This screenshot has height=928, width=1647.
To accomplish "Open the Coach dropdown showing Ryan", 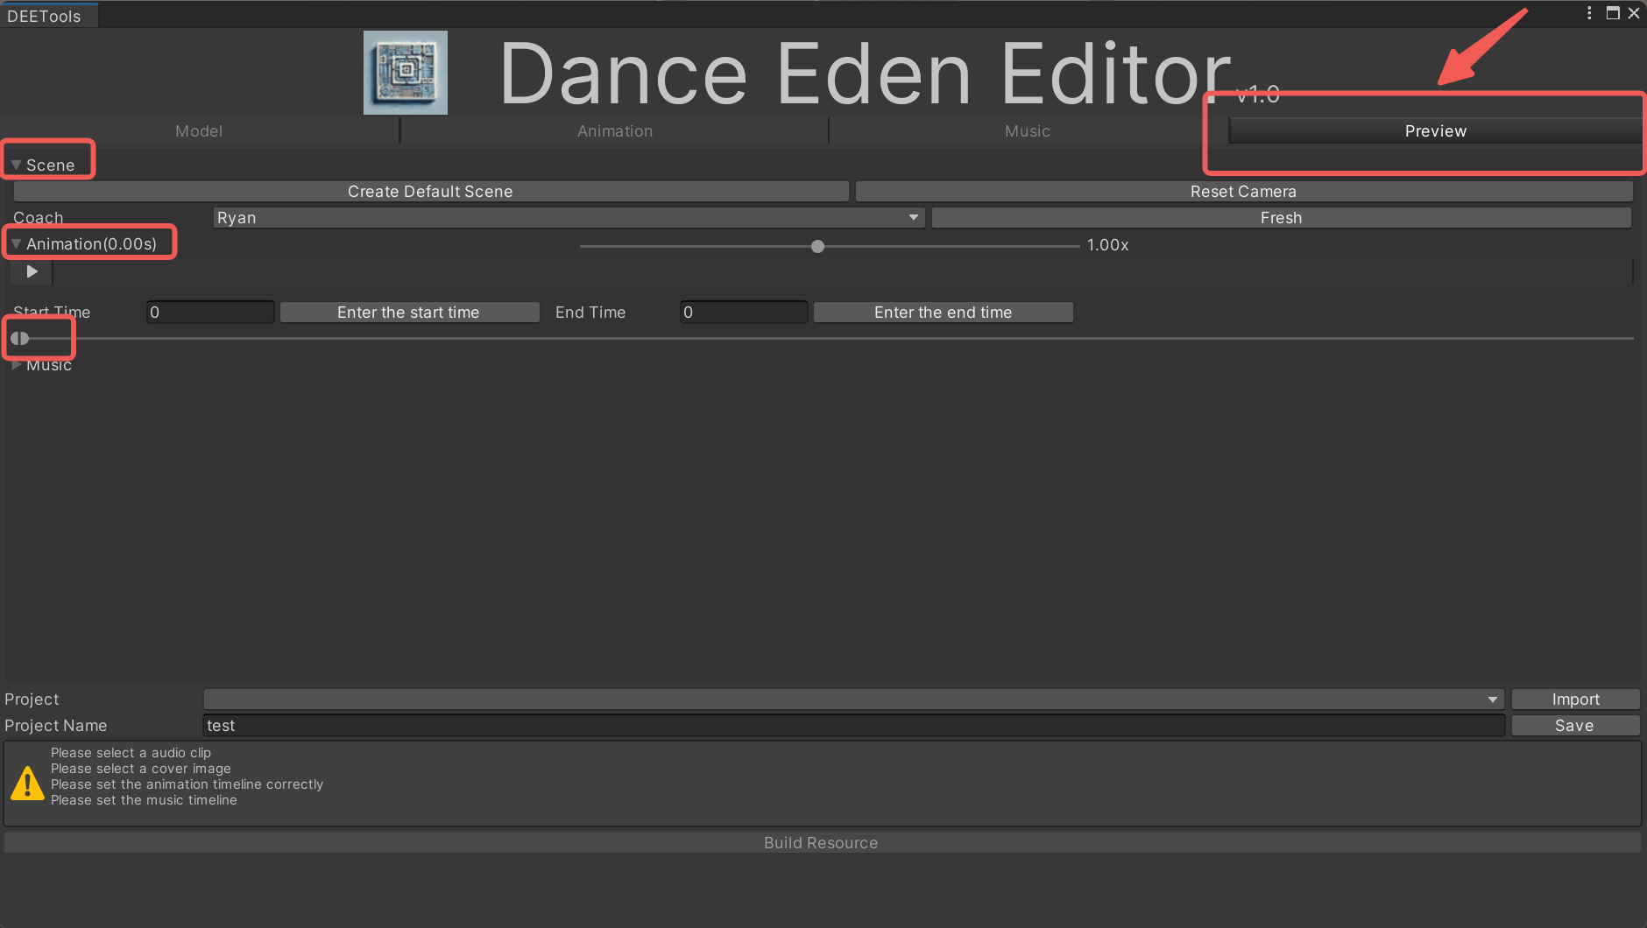I will (569, 217).
